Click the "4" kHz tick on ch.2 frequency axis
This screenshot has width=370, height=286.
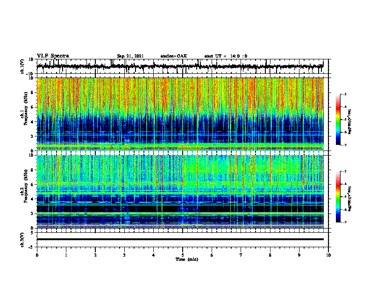[33, 199]
